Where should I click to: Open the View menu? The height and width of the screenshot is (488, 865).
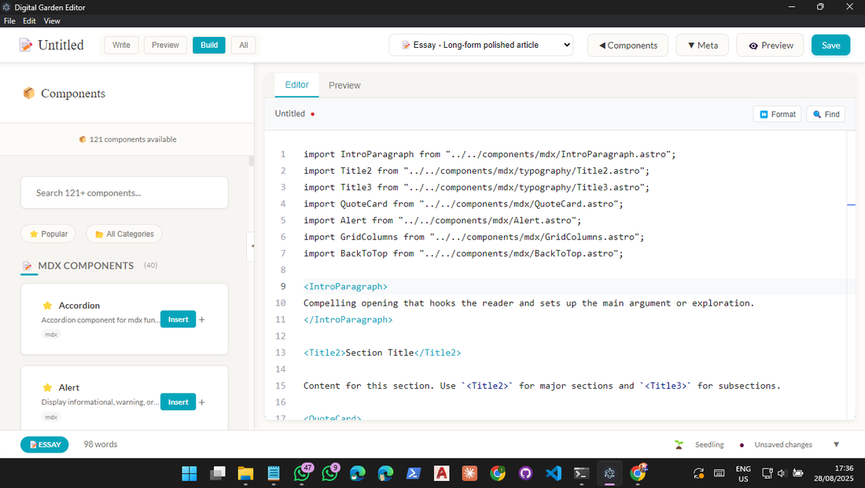pyautogui.click(x=51, y=20)
